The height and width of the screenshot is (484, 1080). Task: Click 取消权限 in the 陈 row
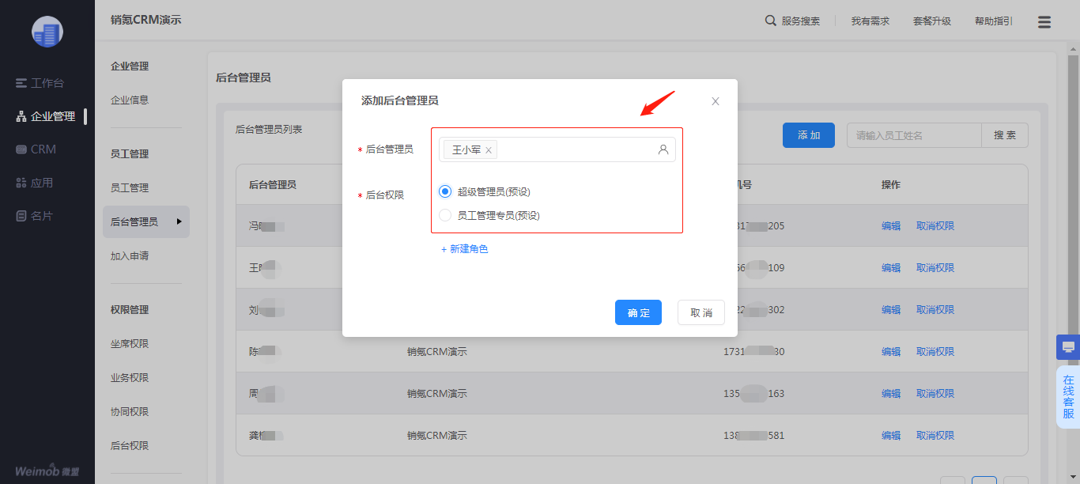pyautogui.click(x=935, y=352)
